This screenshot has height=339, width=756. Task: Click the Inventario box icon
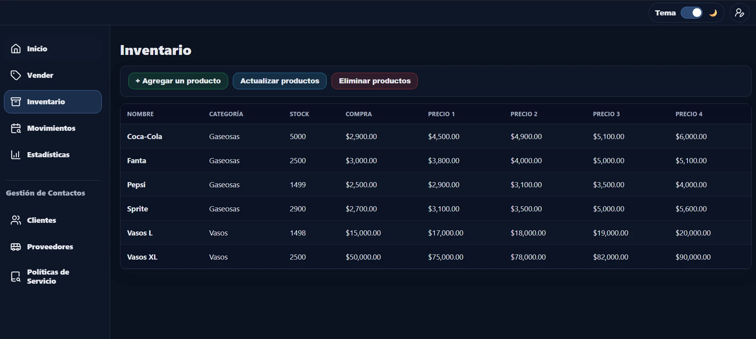pos(16,102)
